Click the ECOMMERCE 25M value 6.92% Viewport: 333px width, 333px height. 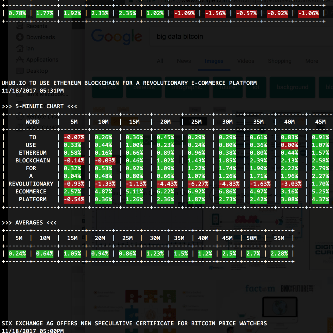coord(196,191)
